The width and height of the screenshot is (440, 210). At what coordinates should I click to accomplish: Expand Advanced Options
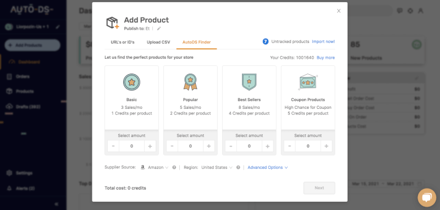268,167
